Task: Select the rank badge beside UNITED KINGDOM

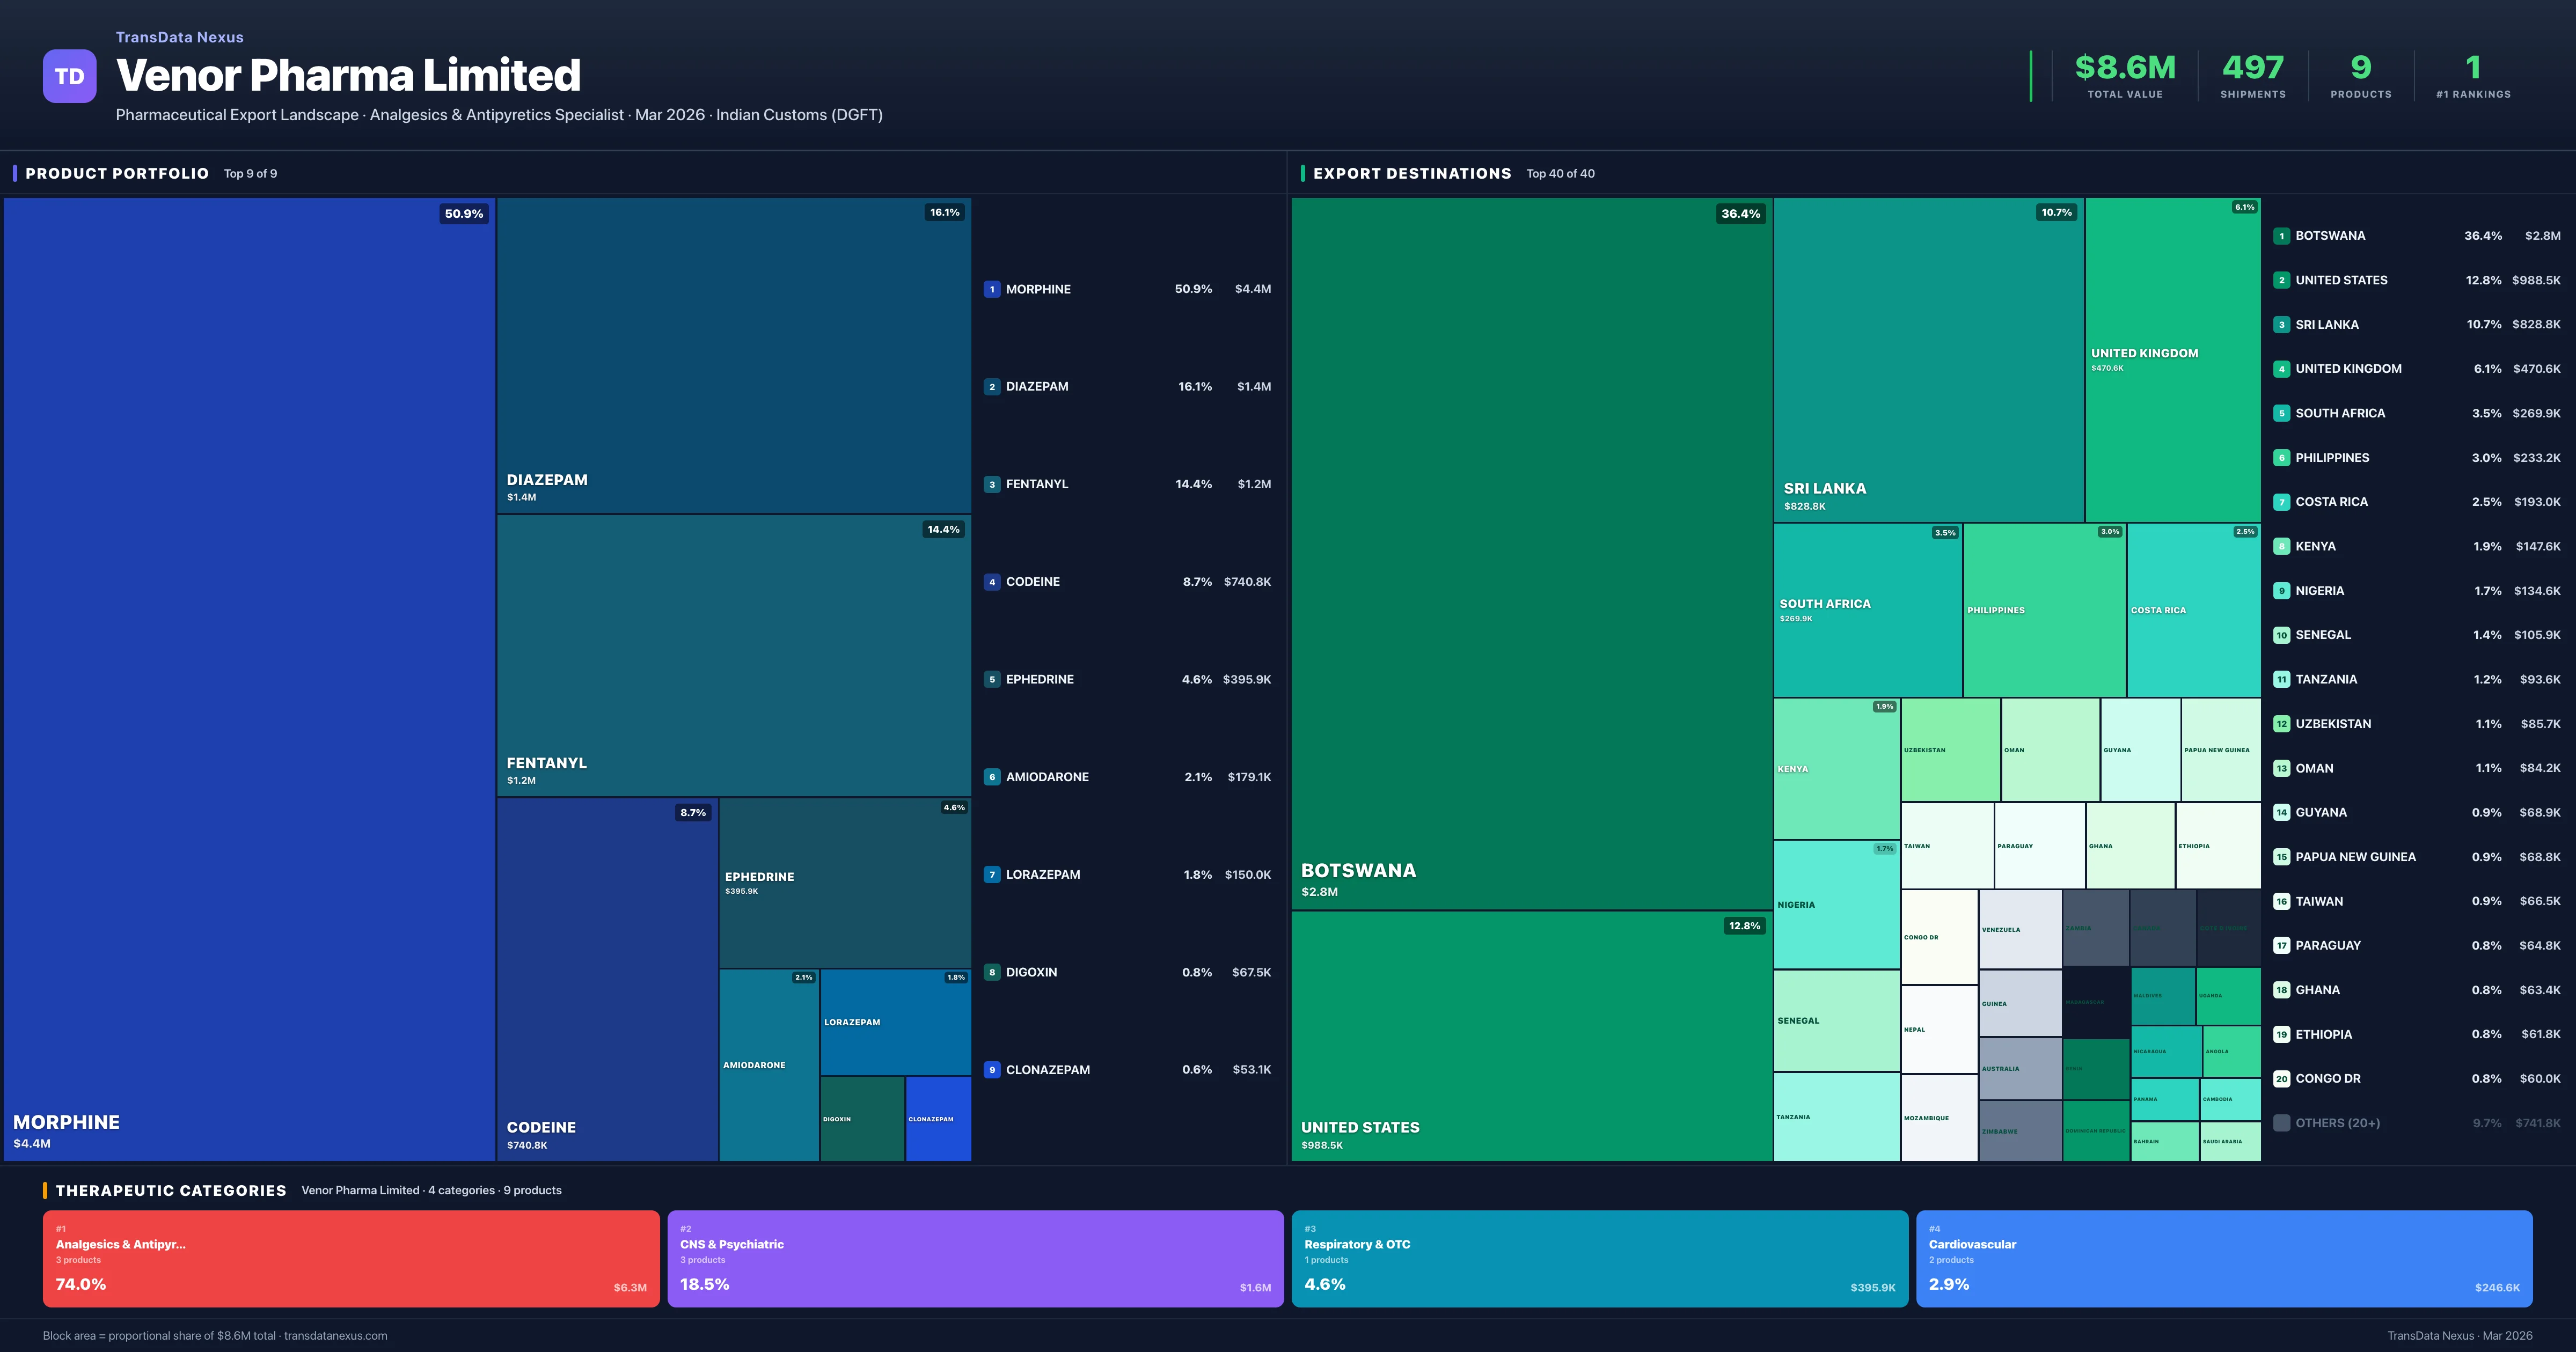Action: pos(2282,368)
